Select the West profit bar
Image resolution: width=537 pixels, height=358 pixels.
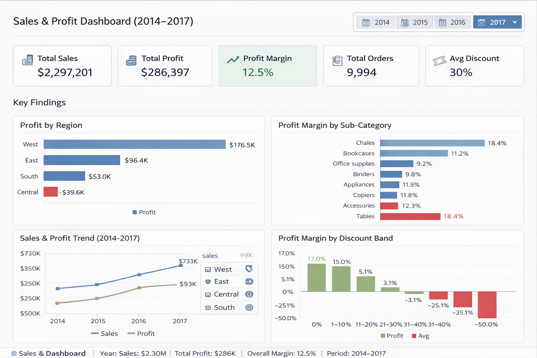click(x=135, y=144)
